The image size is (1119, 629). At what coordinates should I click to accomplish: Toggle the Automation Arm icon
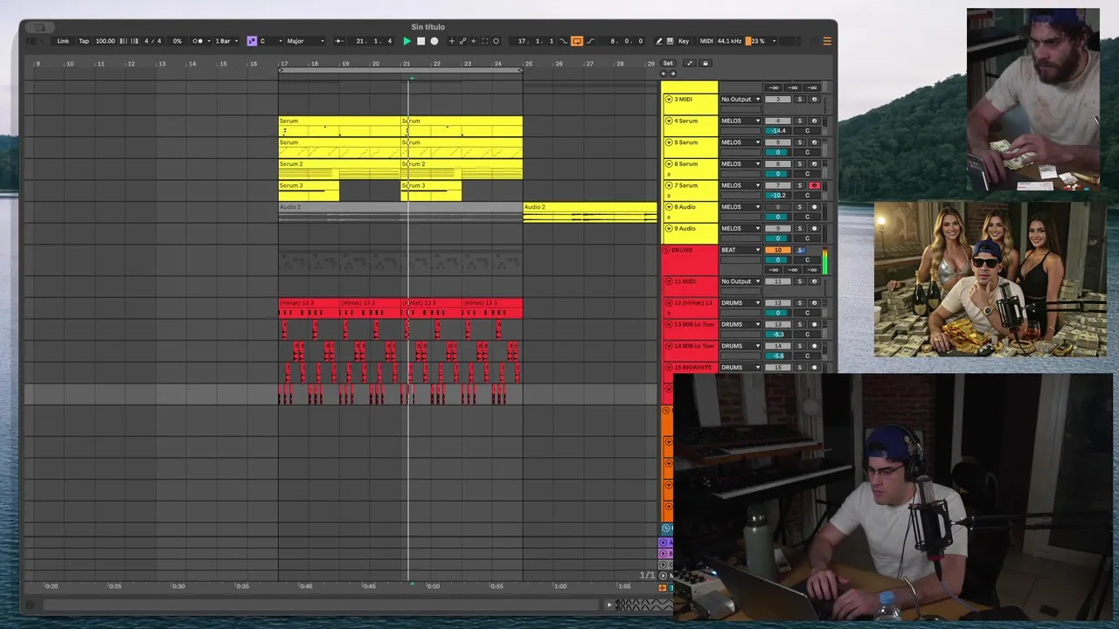pyautogui.click(x=463, y=41)
